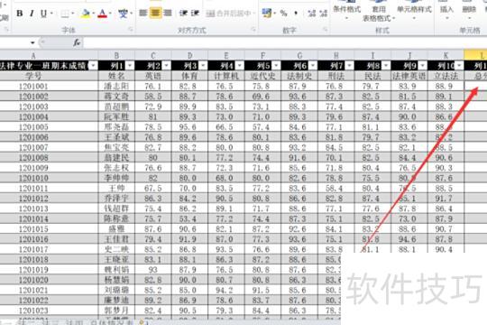Screen dimensions: 487x325
Task: Toggle the highlighted center alignment button
Action: 155,13
